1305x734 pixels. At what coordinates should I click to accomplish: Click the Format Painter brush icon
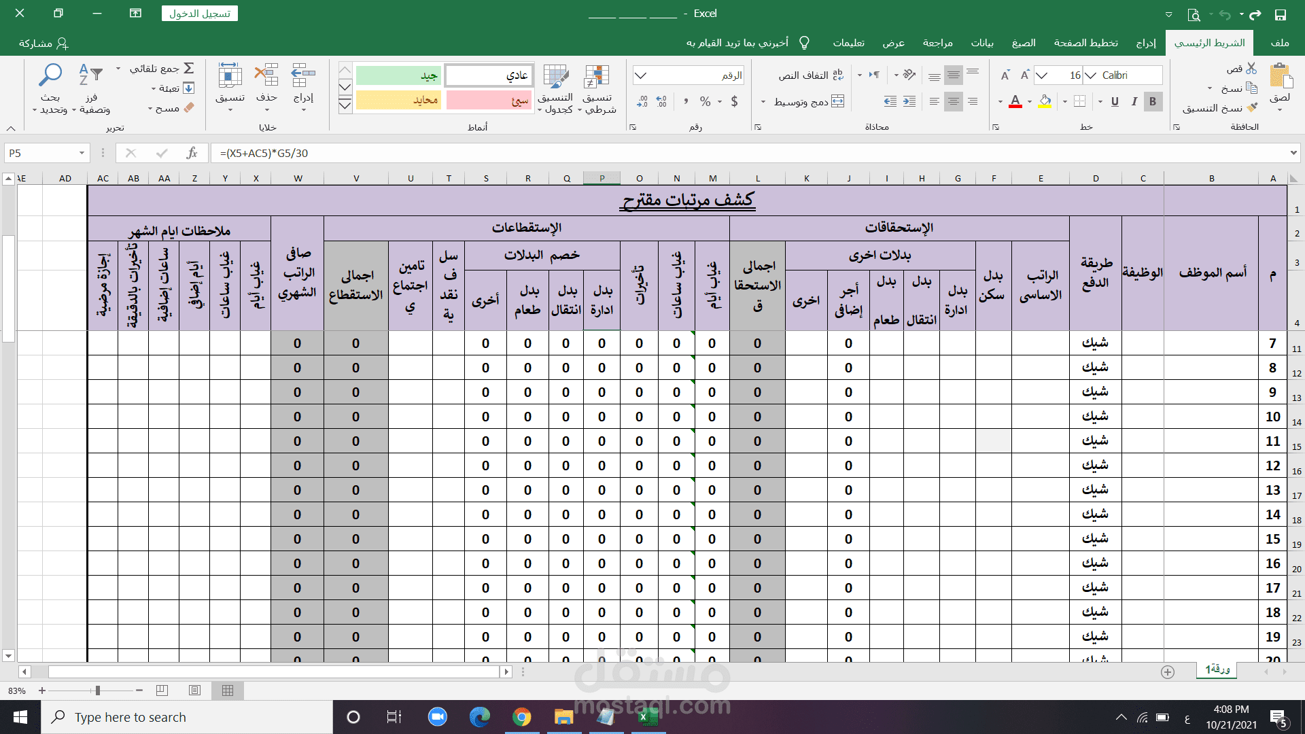click(x=1252, y=108)
